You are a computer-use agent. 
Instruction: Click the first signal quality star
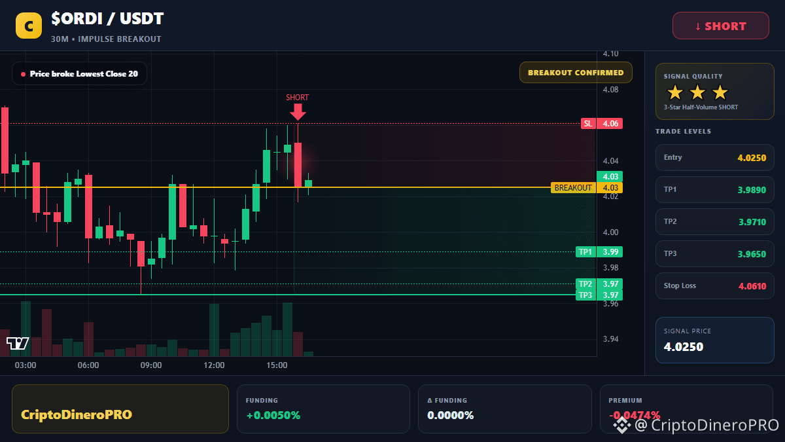pyautogui.click(x=675, y=92)
